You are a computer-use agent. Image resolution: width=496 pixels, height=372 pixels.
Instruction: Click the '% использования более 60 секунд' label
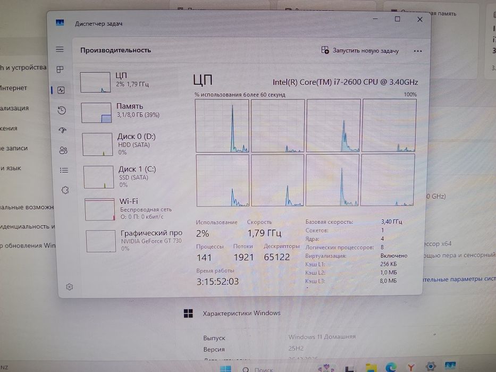(x=240, y=95)
